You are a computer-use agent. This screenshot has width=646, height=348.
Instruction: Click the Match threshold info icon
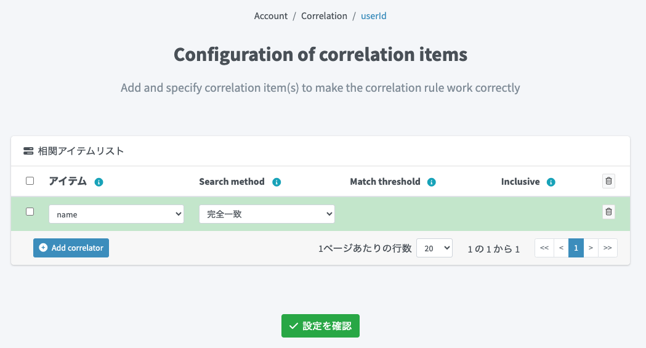[x=432, y=182]
